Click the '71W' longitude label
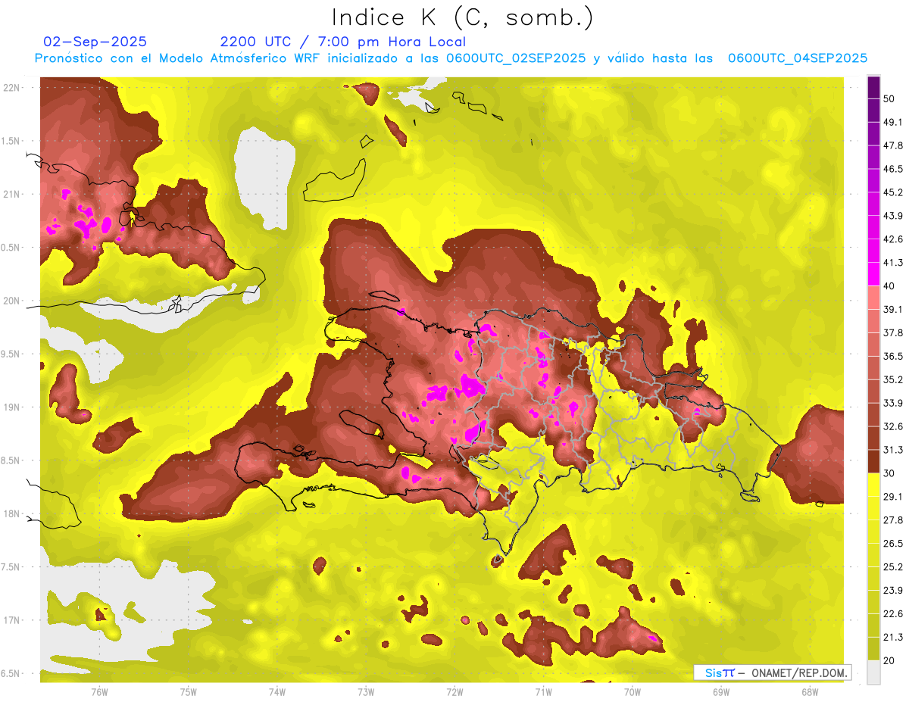This screenshot has width=909, height=702. [x=543, y=692]
